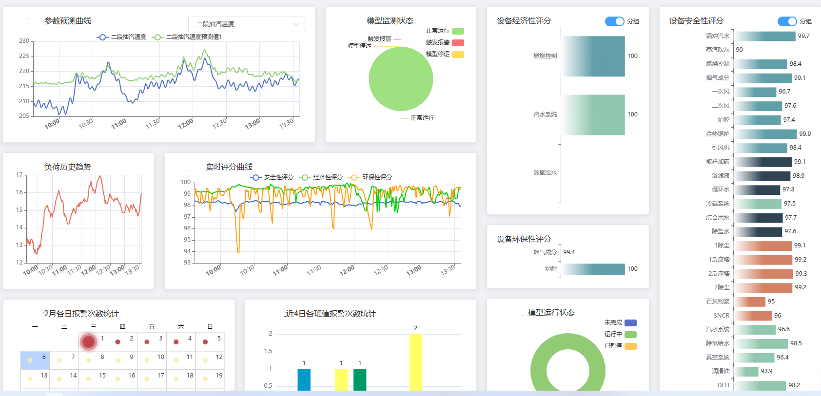Click the 燃烧控制 bar in 设备经济性评分
Image resolution: width=821 pixels, height=396 pixels.
[593, 56]
